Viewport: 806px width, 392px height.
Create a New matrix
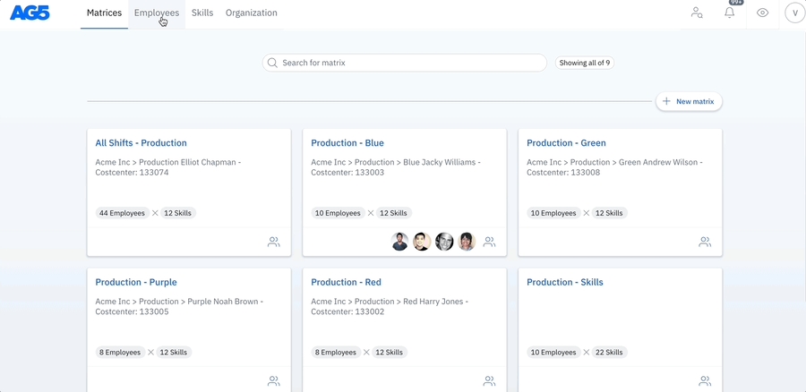[x=689, y=102]
